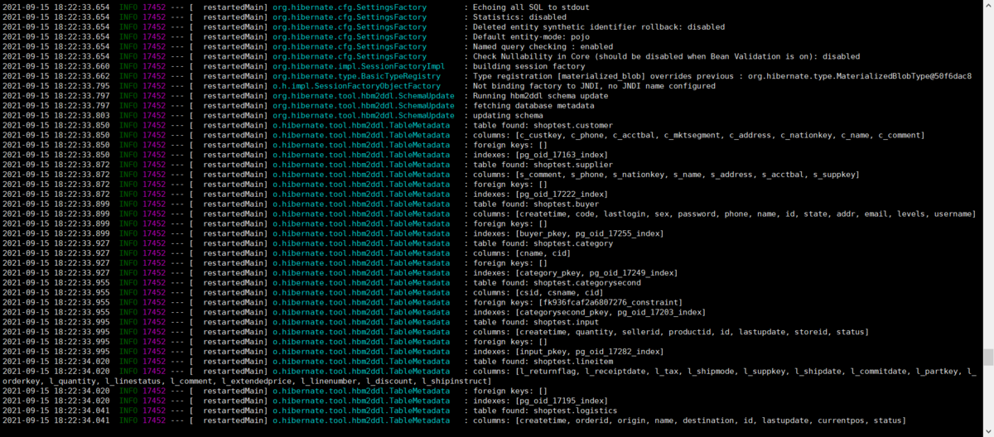994x437 pixels.
Task: Select the 'Type registration [materialized_blob]' message
Action: point(722,76)
